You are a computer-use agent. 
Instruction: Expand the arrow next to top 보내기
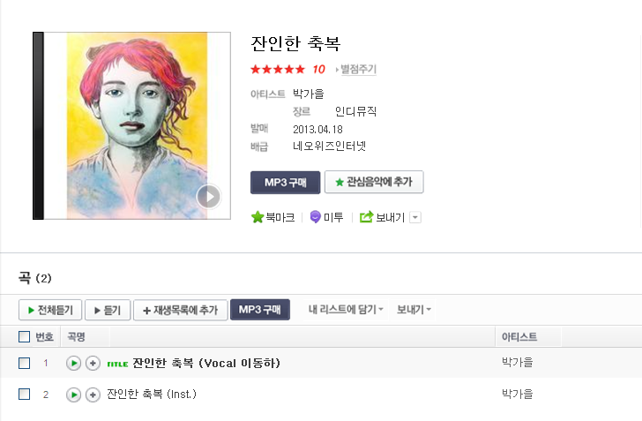(x=415, y=217)
